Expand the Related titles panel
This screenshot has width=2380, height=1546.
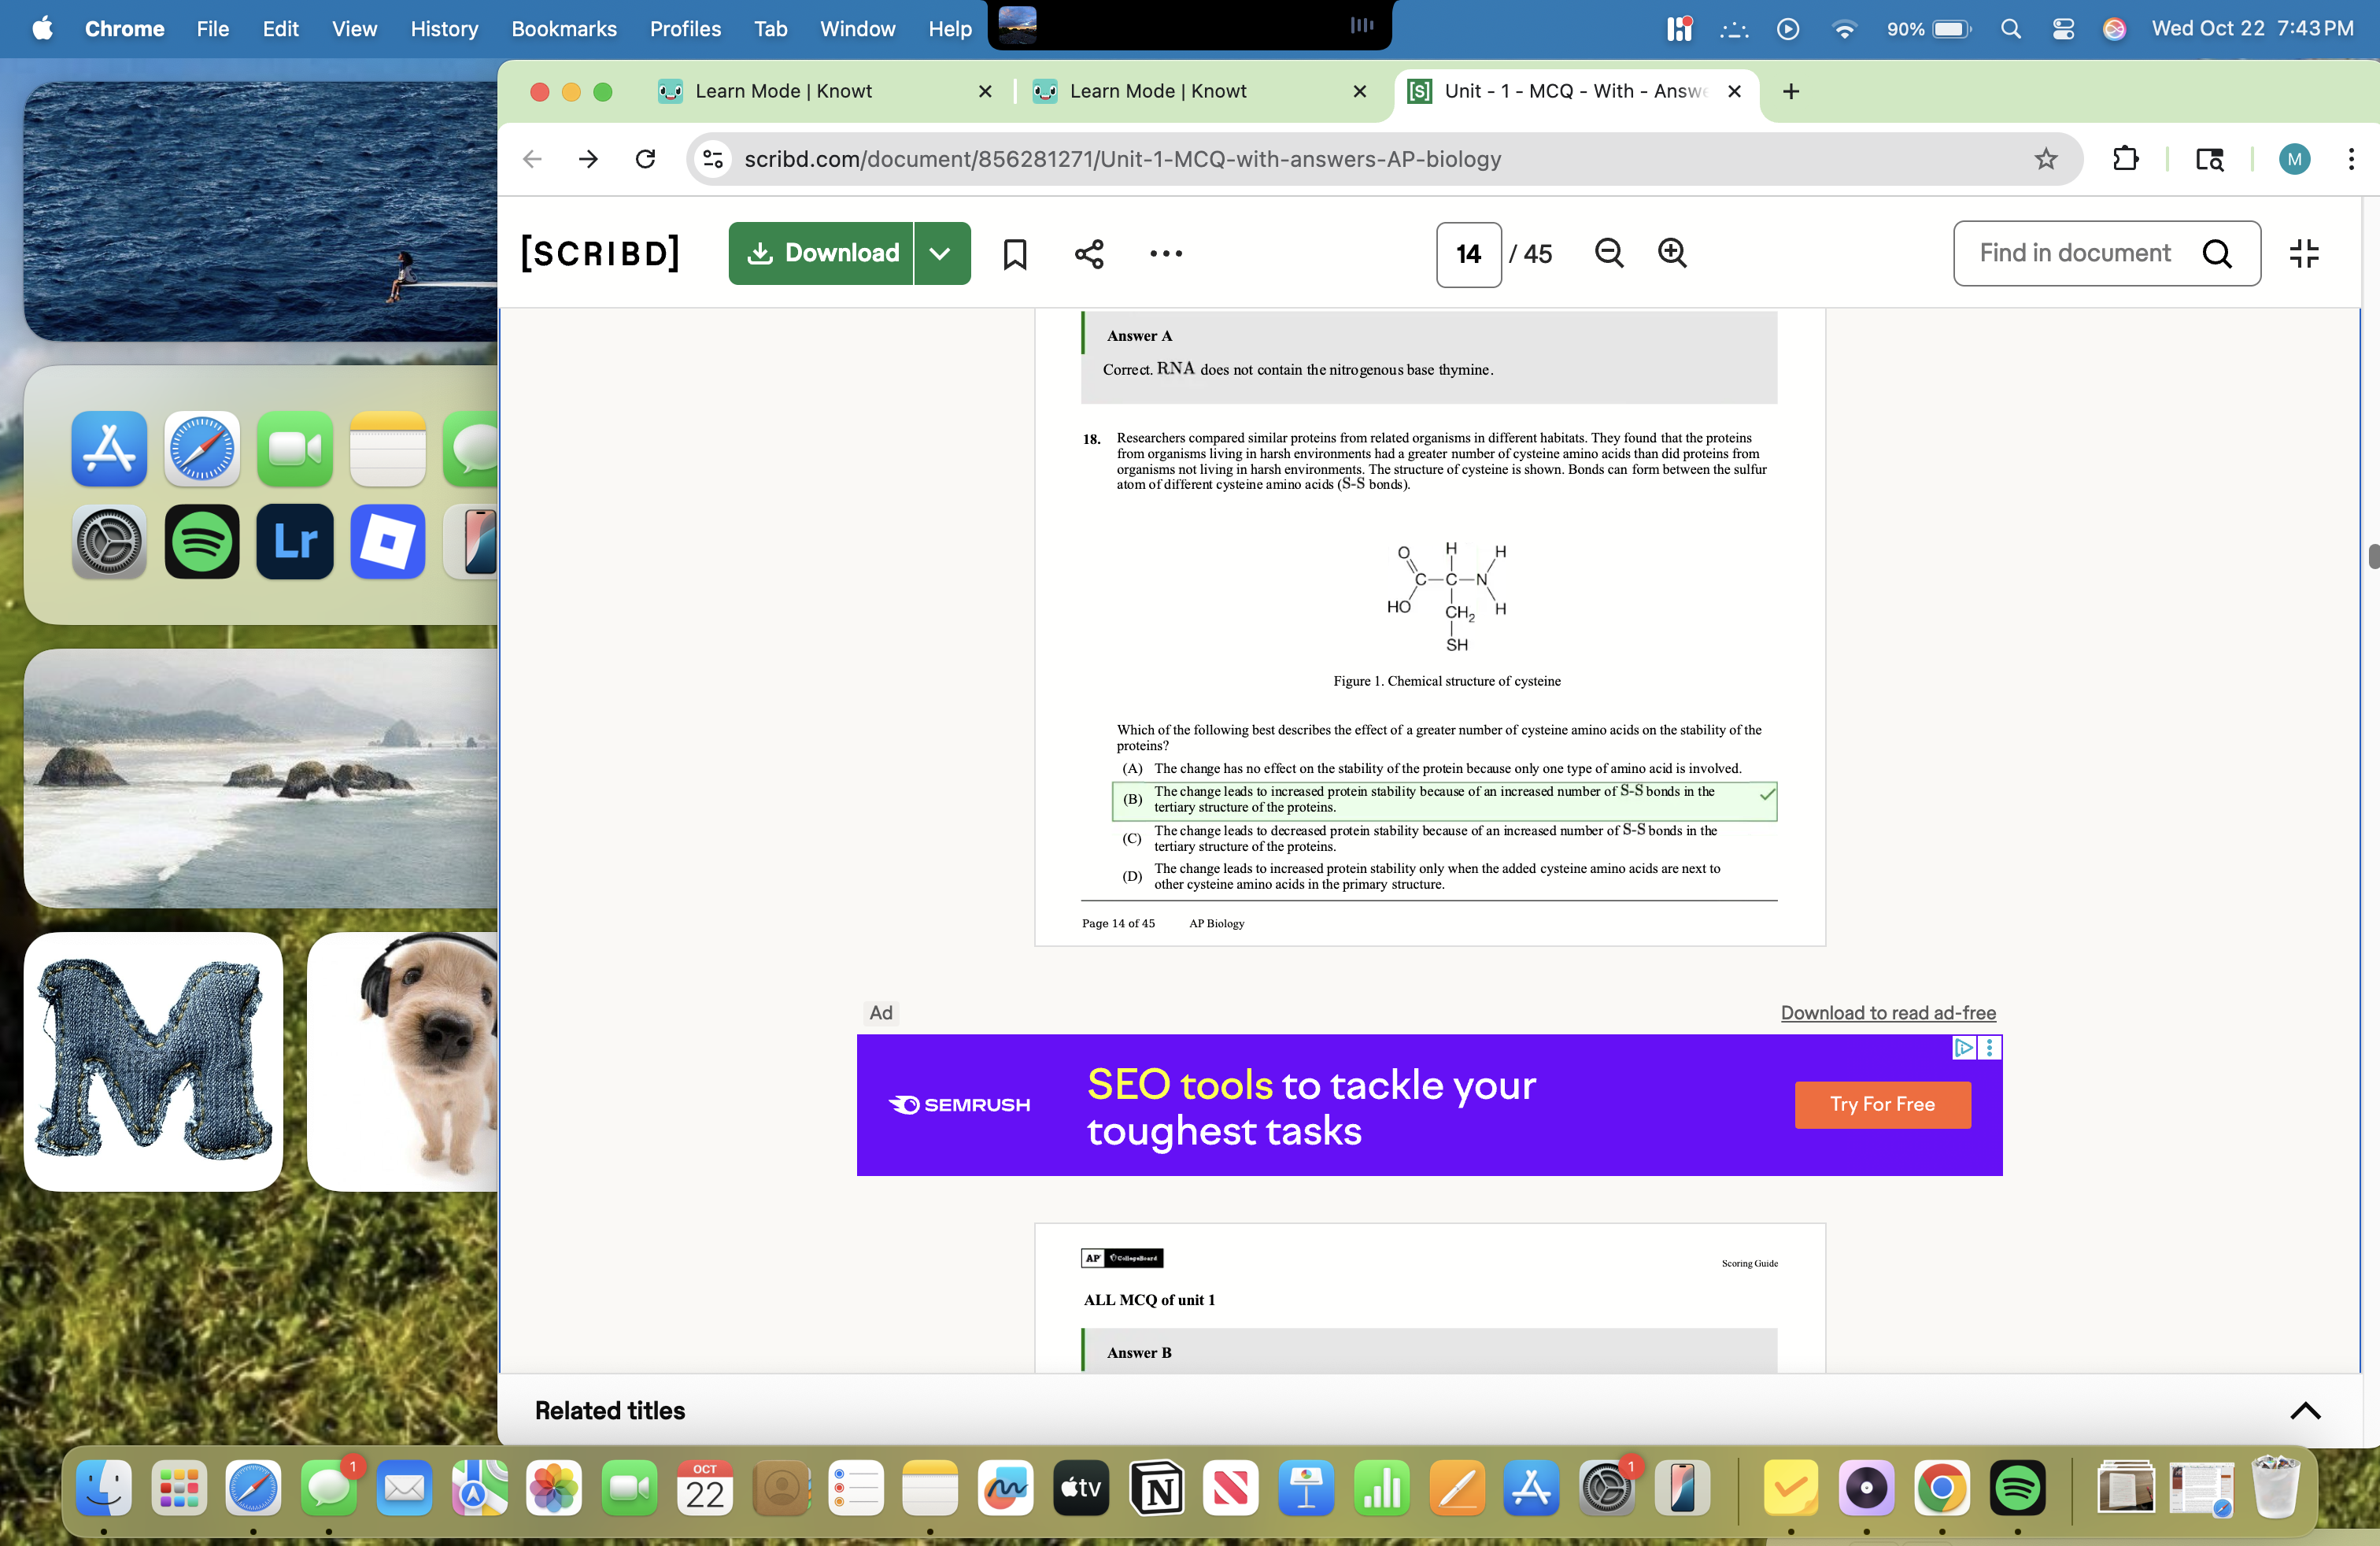[2304, 1411]
